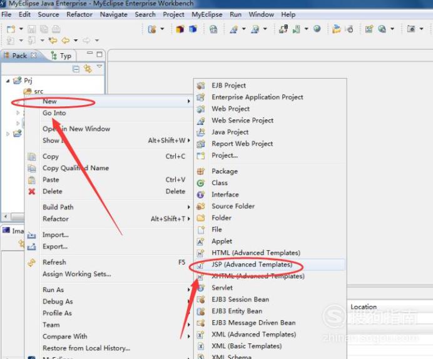
Task: Open the Run menu
Action: coord(235,14)
